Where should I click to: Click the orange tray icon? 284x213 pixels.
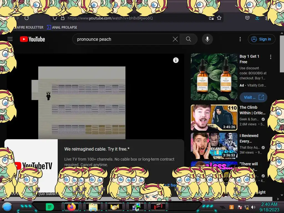point(232,207)
